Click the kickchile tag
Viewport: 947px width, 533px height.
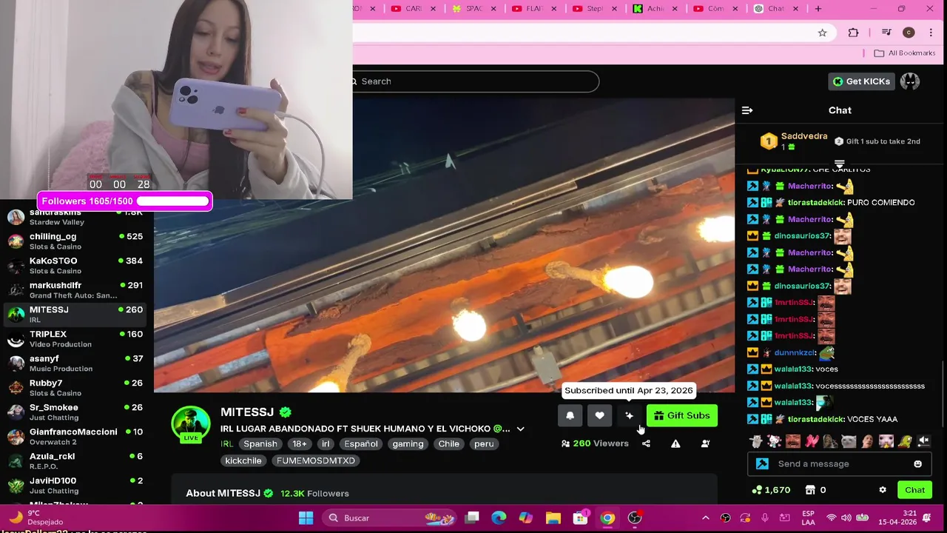point(243,460)
